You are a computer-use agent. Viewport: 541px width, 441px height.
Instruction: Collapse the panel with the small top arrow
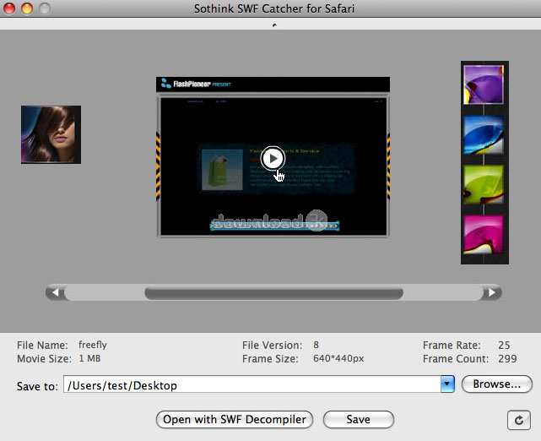coord(274,24)
